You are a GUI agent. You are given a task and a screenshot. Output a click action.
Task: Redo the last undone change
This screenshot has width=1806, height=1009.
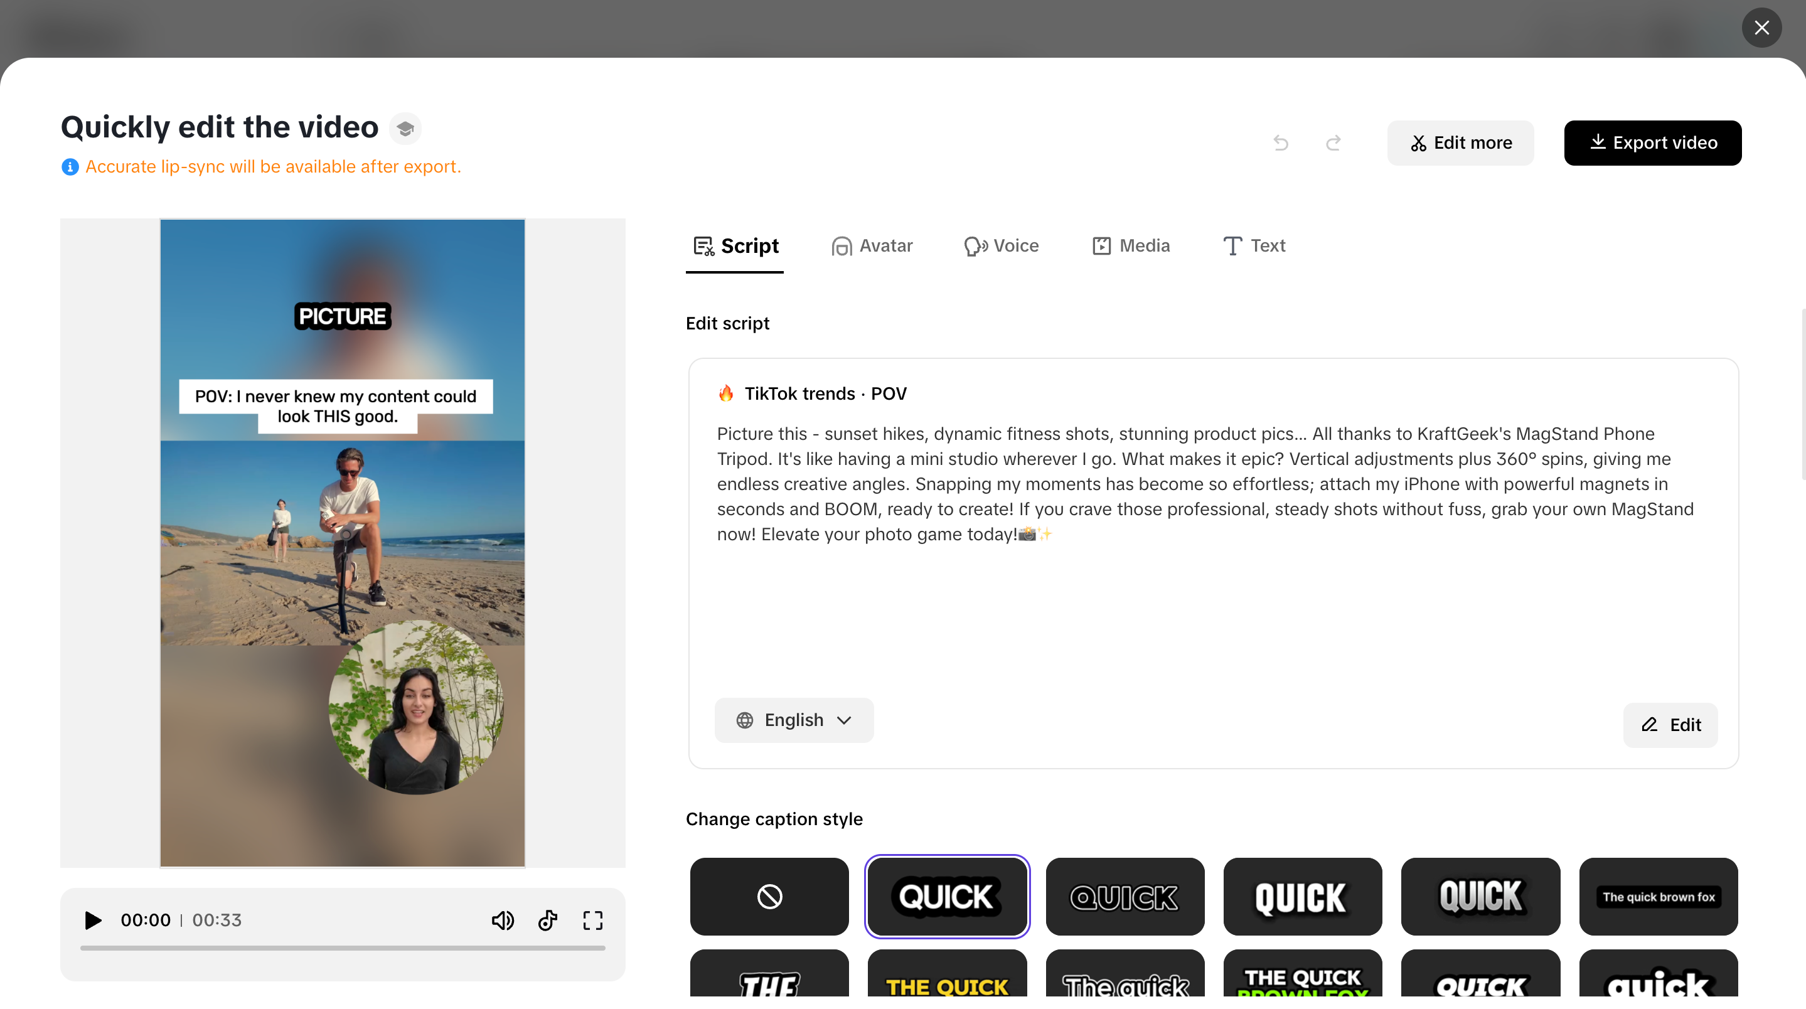pyautogui.click(x=1333, y=142)
